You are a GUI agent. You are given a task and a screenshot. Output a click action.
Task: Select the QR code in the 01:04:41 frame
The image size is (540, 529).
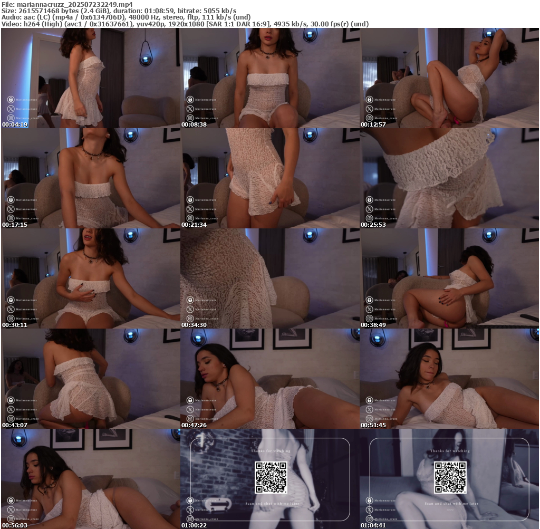[x=450, y=477]
